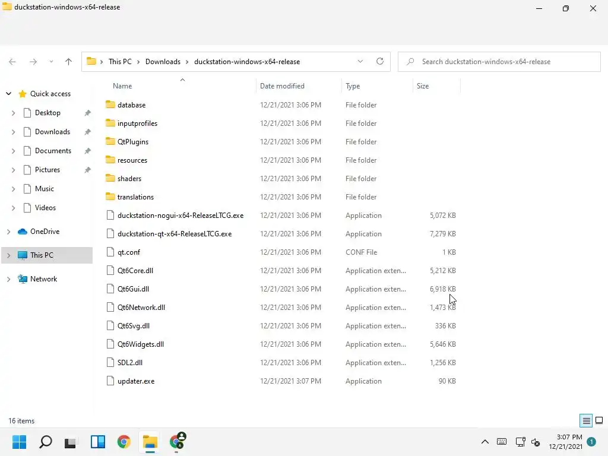Viewport: 608px width, 456px height.
Task: Refresh the current folder view
Action: [380, 61]
